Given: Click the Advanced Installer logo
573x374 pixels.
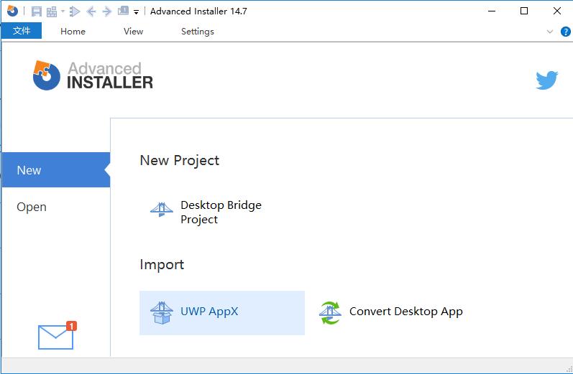Looking at the screenshot, I should coord(93,75).
